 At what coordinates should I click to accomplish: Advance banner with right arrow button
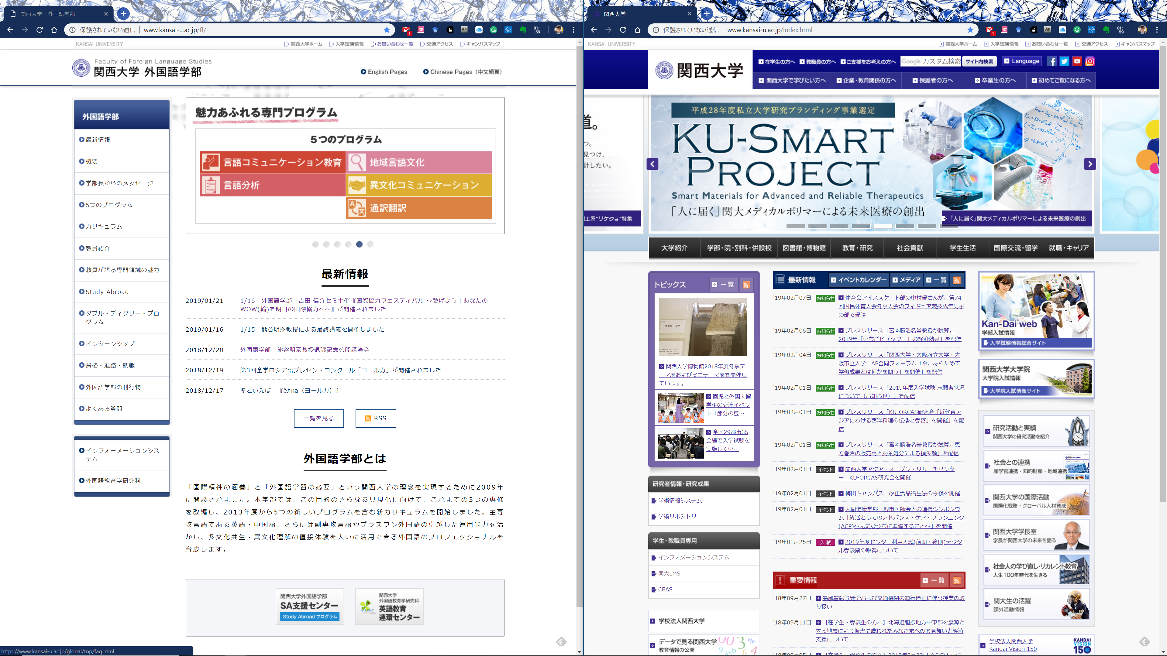(x=1090, y=164)
